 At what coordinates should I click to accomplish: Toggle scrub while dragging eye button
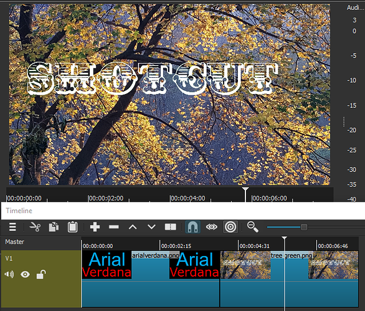tap(212, 227)
